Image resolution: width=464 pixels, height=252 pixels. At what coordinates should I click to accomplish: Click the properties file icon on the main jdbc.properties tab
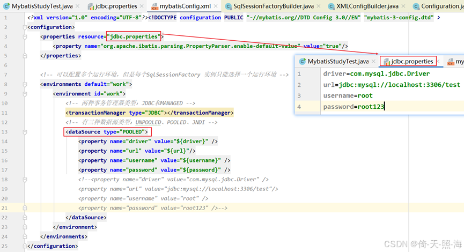(91, 6)
